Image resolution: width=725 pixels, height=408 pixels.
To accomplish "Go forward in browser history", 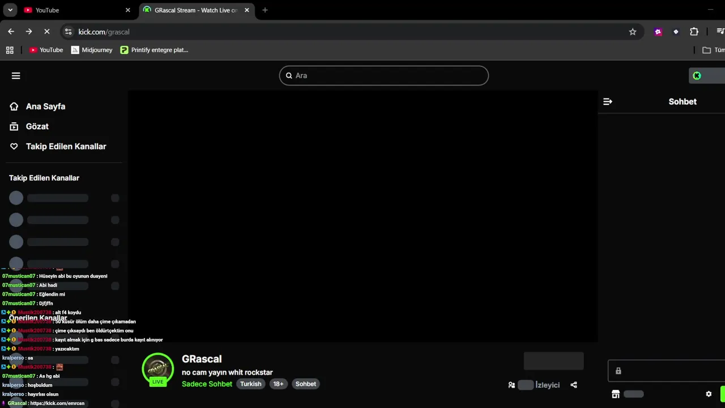I will coord(29,32).
